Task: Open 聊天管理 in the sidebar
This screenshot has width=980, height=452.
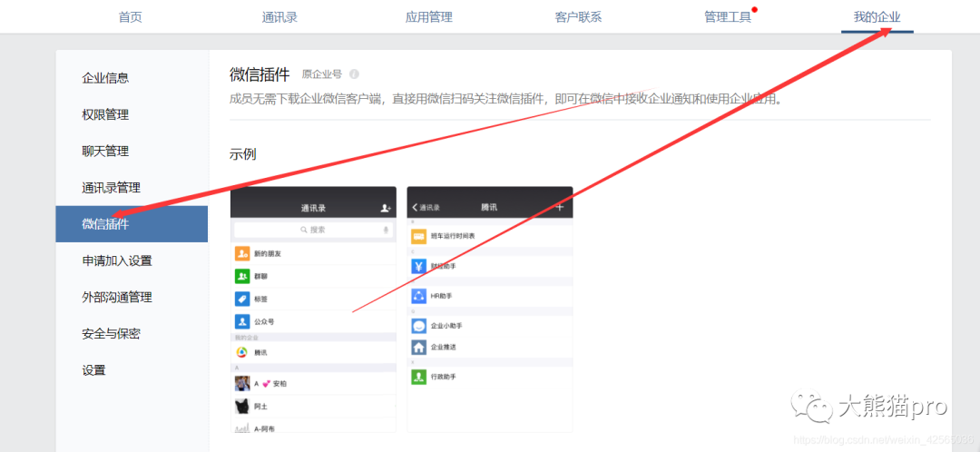Action: pos(105,152)
